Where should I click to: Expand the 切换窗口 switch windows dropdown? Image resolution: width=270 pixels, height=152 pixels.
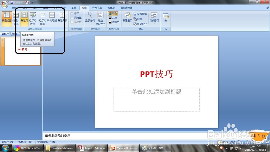(x=154, y=19)
